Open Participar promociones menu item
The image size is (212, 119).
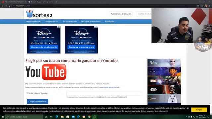[91, 21]
